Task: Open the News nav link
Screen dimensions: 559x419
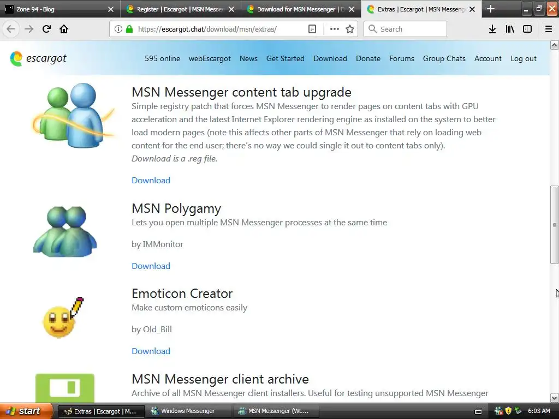Action: (248, 58)
